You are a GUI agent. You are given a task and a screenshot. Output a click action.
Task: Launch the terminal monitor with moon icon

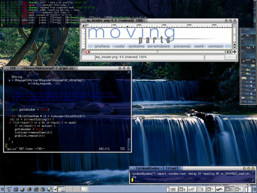click(x=16, y=189)
